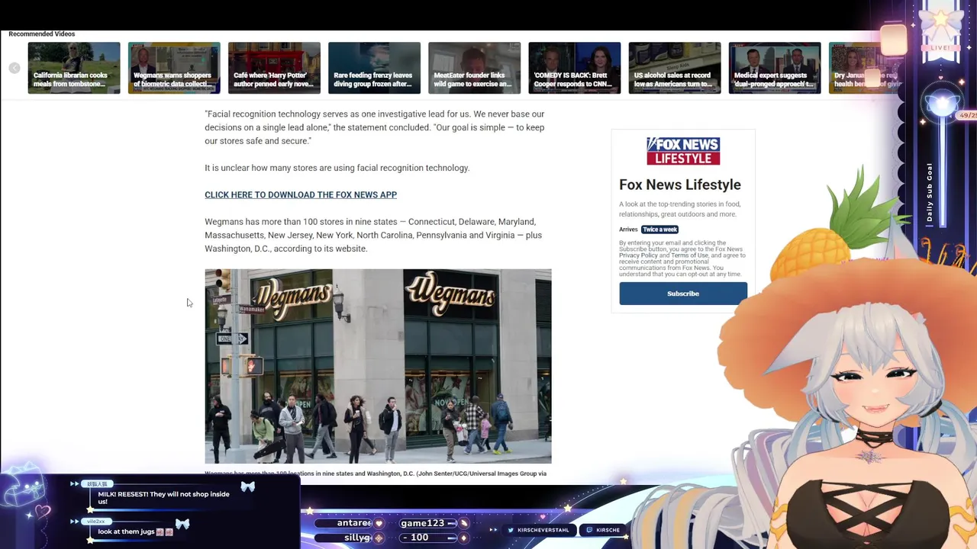Image resolution: width=977 pixels, height=549 pixels.
Task: Click the 'game123' name in the overlay bar
Action: click(x=423, y=523)
